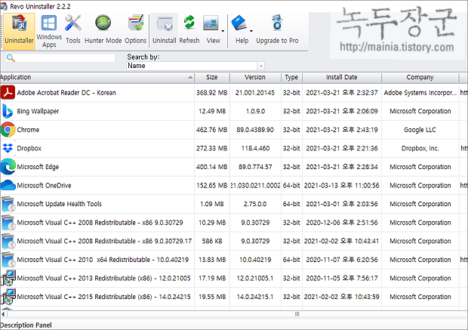
Task: Select the Microsoft Edge icon
Action: (8, 167)
